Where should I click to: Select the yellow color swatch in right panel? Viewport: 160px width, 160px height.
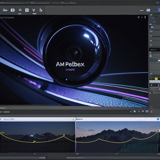coord(156,79)
